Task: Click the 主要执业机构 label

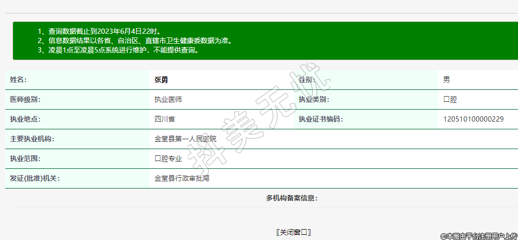Action: tap(32, 139)
